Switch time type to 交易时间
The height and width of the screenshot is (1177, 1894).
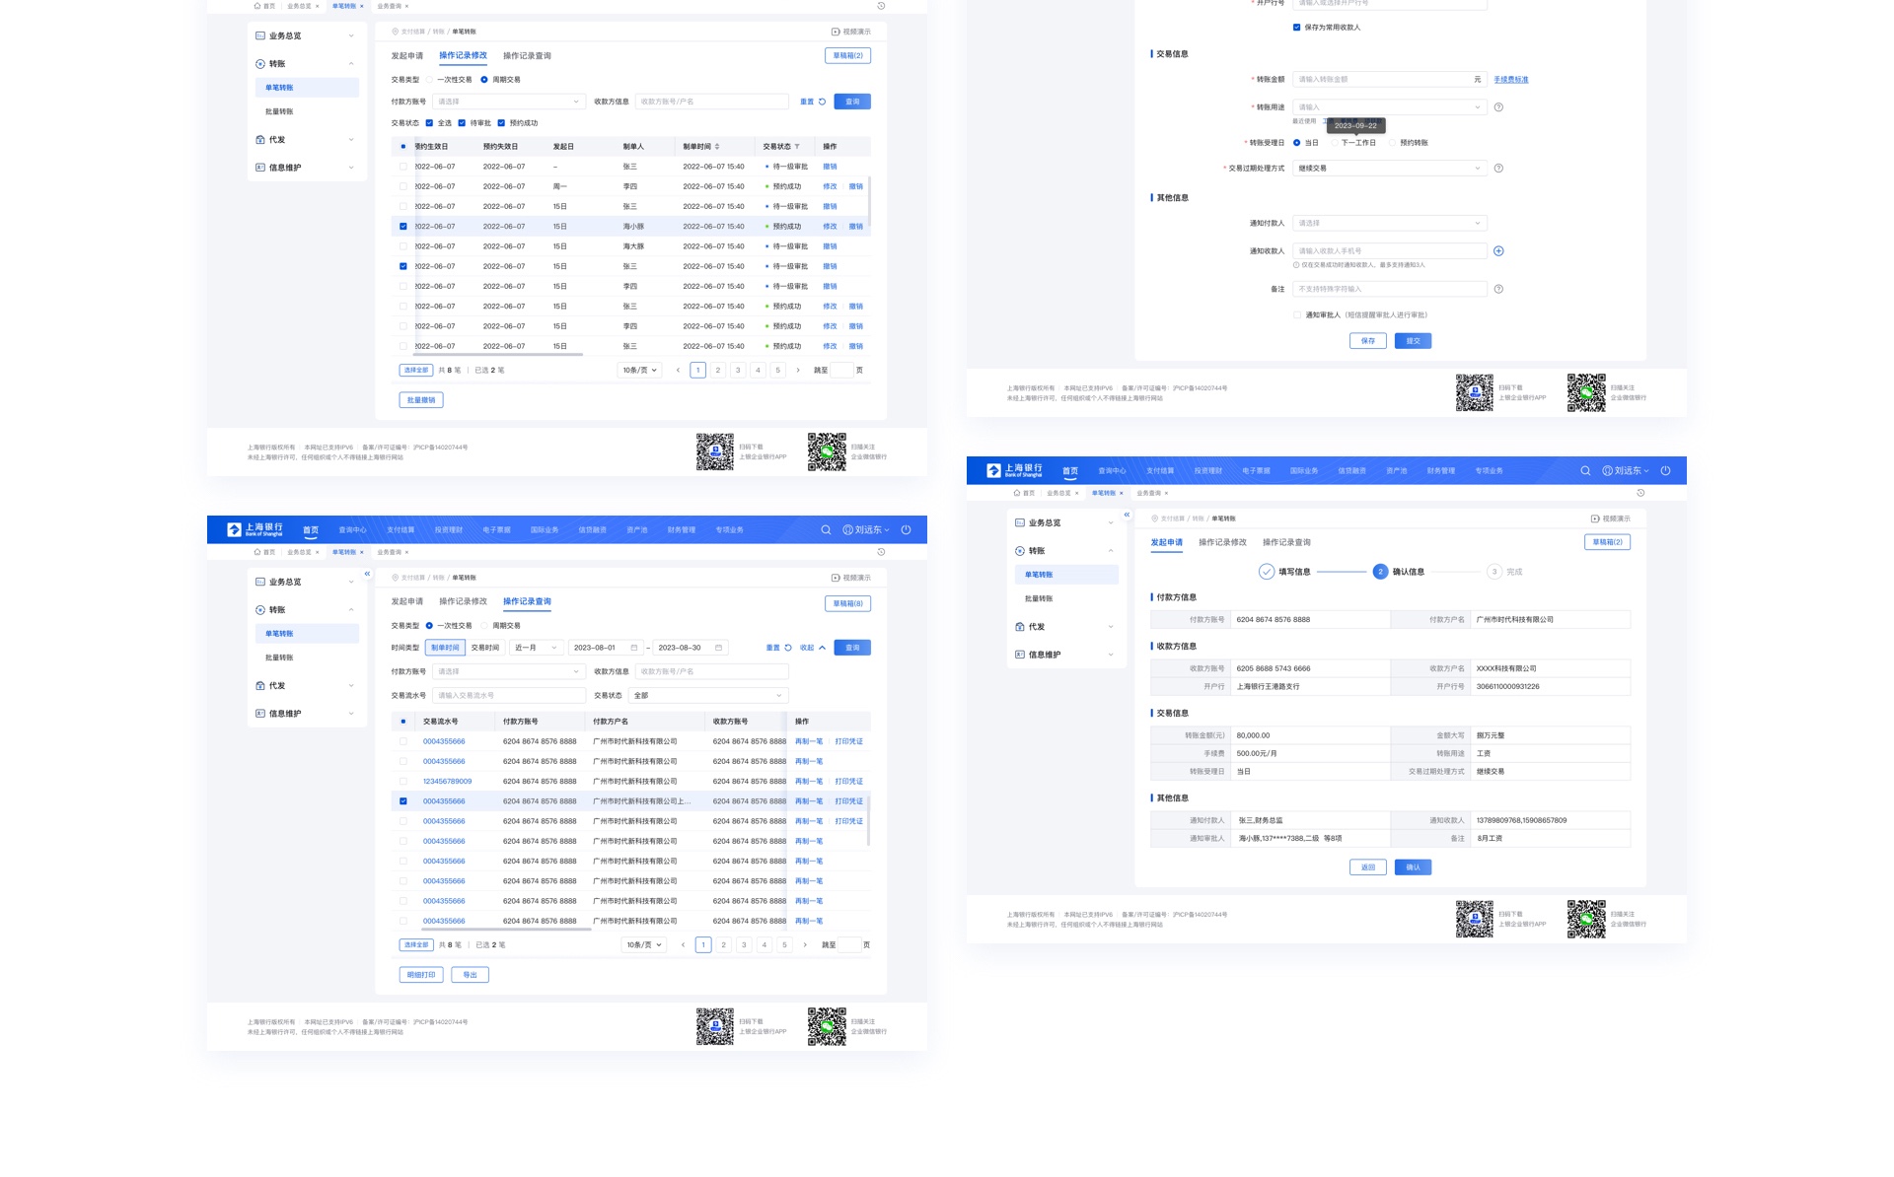(x=484, y=648)
